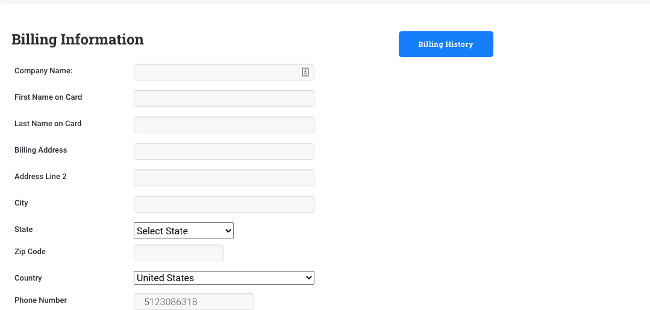The height and width of the screenshot is (310, 650).
Task: Click the "State" label text
Action: [x=23, y=229]
